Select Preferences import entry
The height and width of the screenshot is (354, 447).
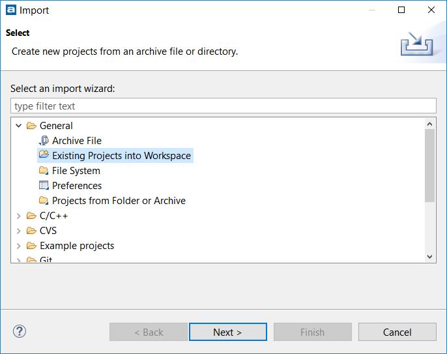(77, 186)
